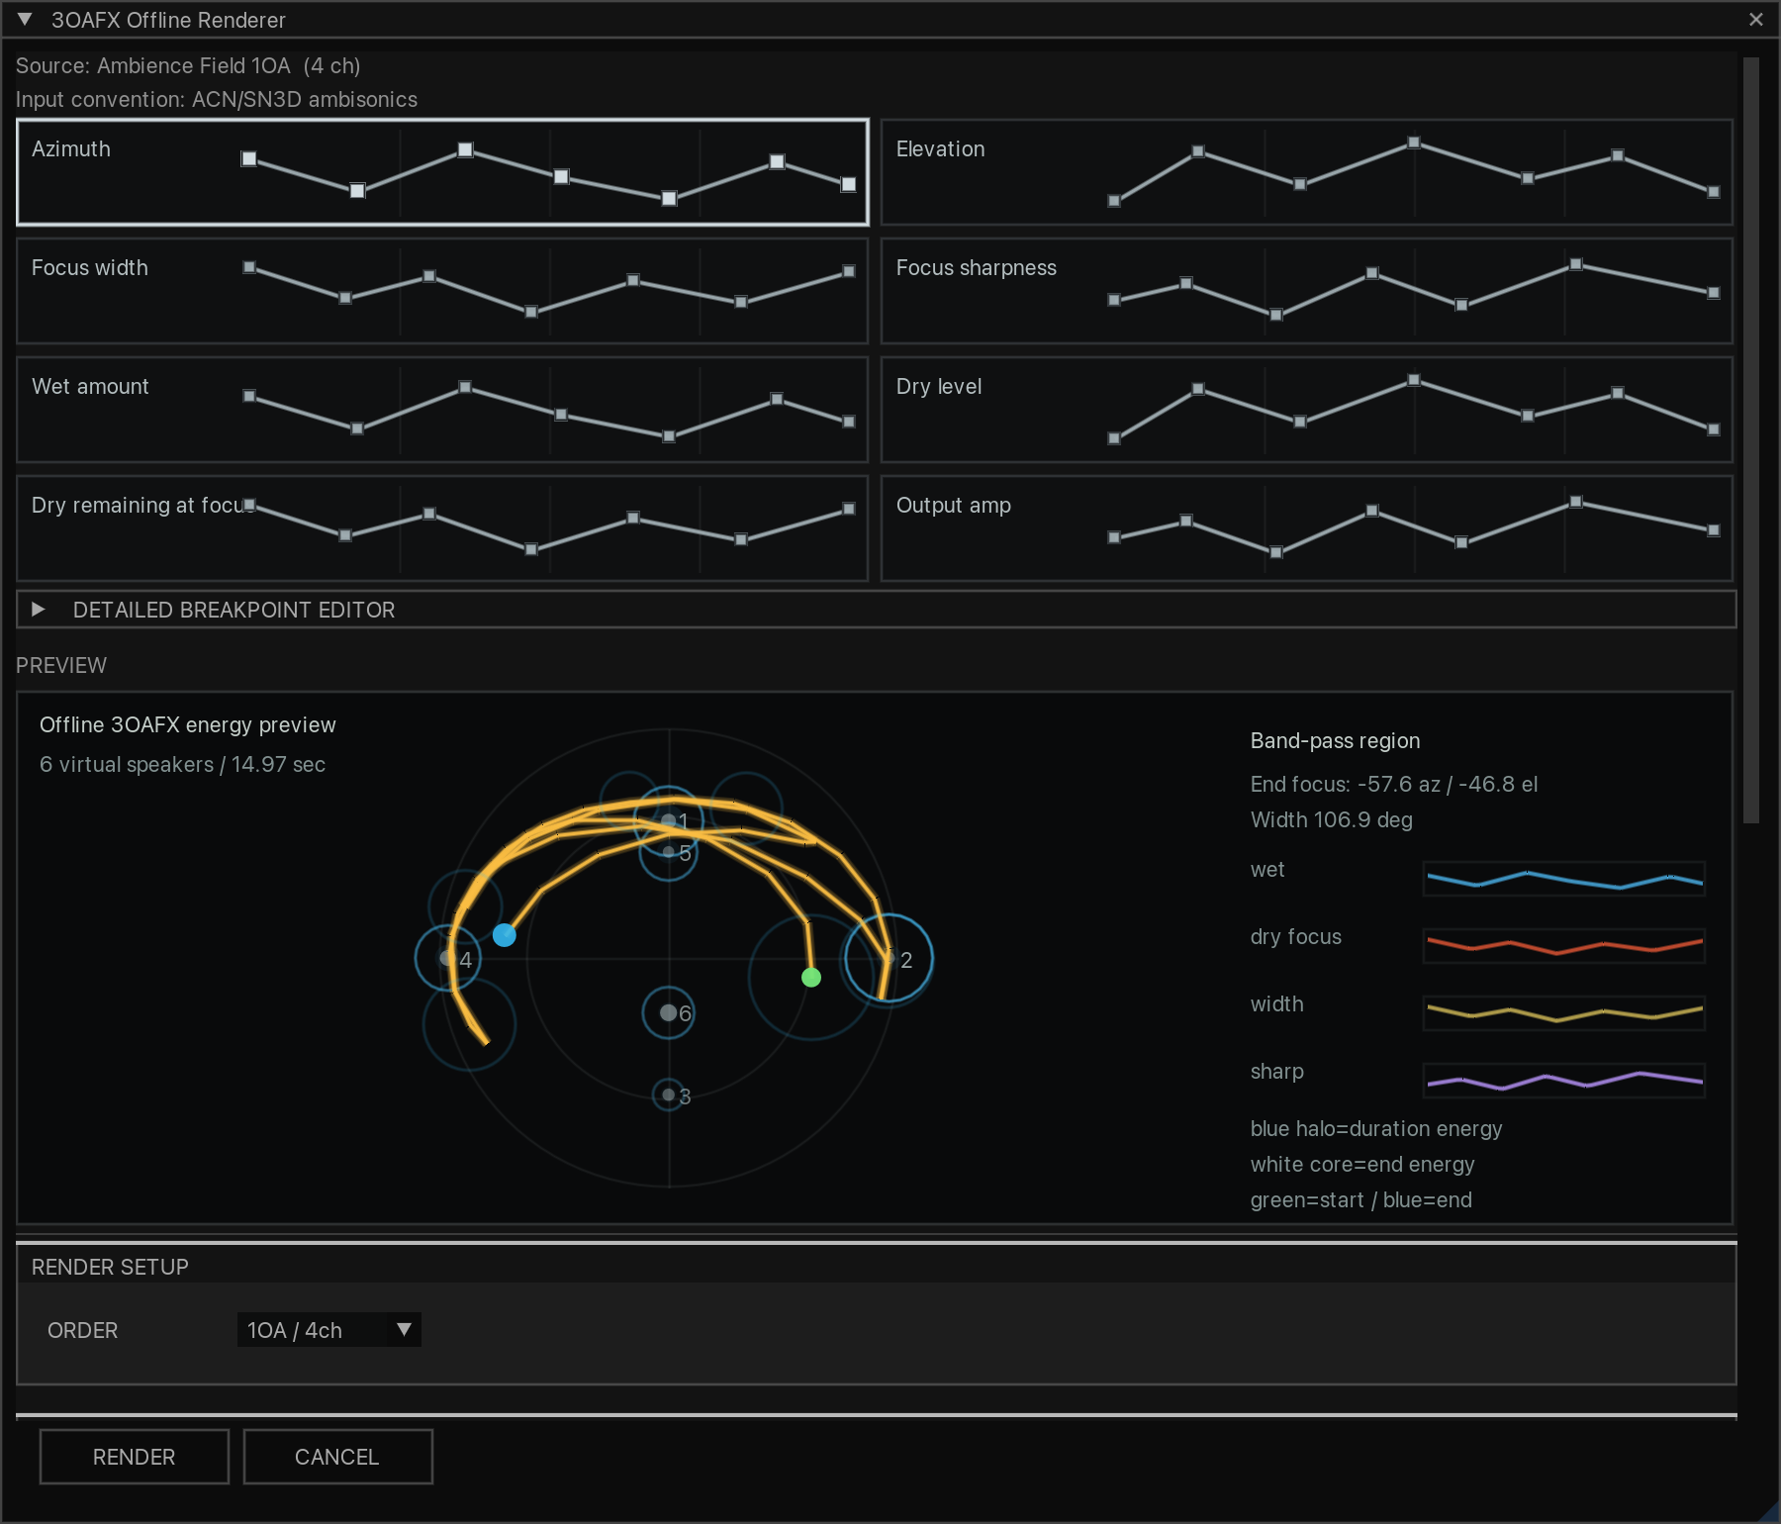Collapse the 3OAFX Offline Renderer header triangle
Image resolution: width=1781 pixels, height=1524 pixels.
pyautogui.click(x=25, y=20)
